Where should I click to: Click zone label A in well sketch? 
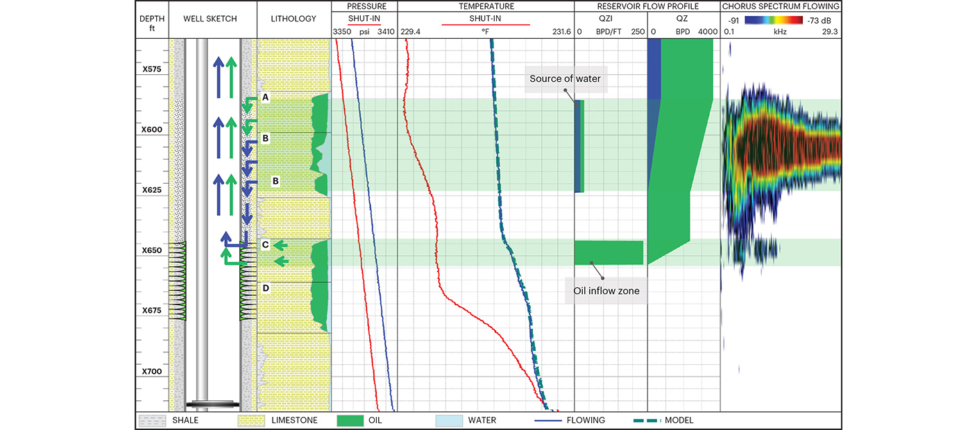(x=265, y=98)
